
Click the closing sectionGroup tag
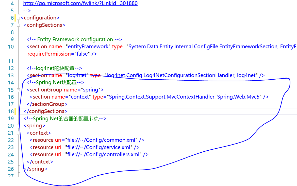47,104
